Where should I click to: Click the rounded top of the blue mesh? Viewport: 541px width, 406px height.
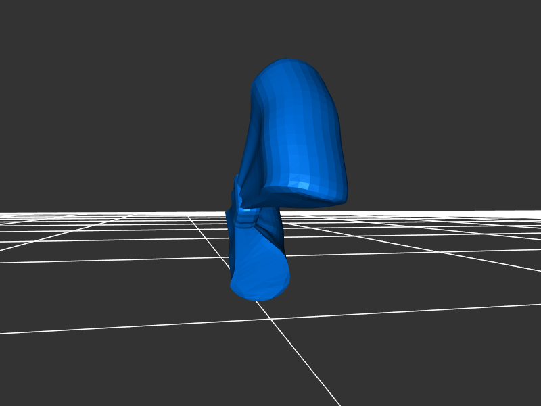click(289, 66)
